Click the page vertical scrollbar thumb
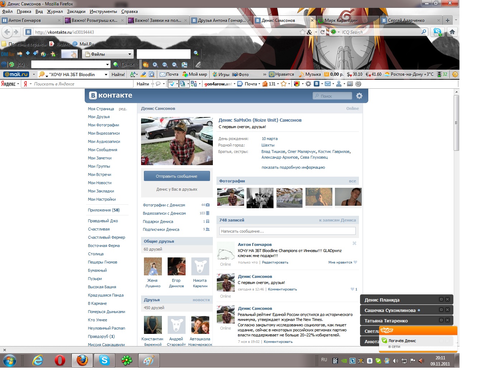Viewport: 481px width, 382px height. [x=457, y=123]
